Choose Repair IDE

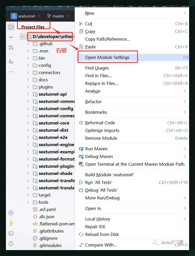click(132, 227)
